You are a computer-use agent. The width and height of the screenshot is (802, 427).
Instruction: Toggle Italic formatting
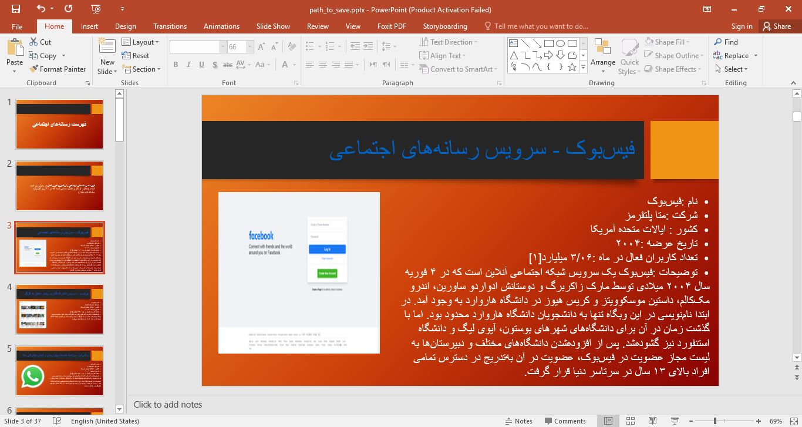(x=189, y=65)
